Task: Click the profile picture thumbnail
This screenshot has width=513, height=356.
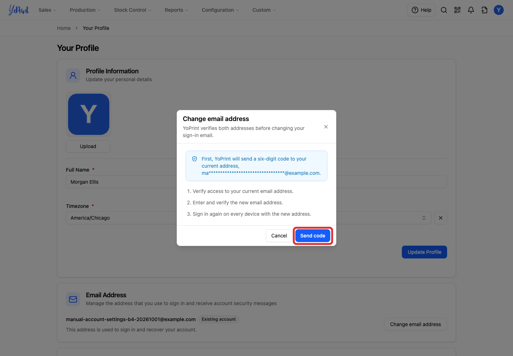Action: pos(89,114)
